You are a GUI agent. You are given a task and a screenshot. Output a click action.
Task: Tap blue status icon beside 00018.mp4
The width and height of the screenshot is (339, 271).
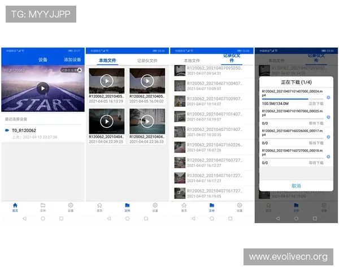click(328, 157)
